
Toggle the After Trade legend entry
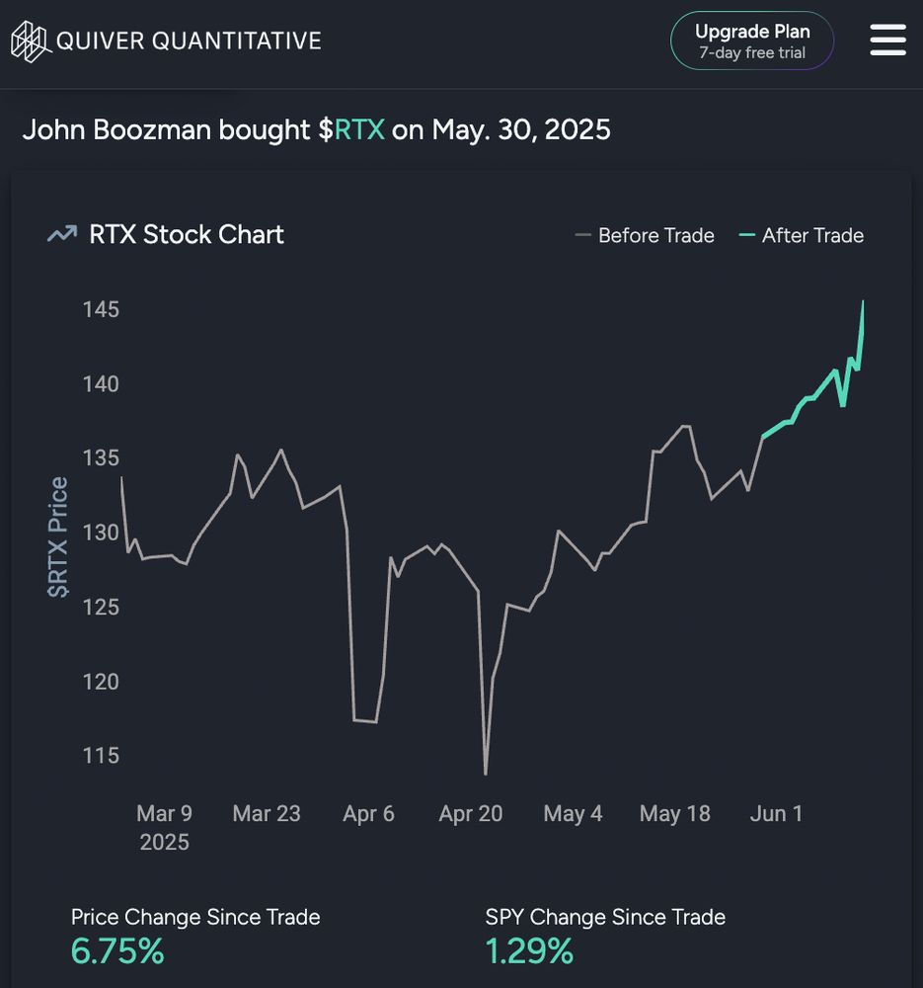click(x=801, y=236)
